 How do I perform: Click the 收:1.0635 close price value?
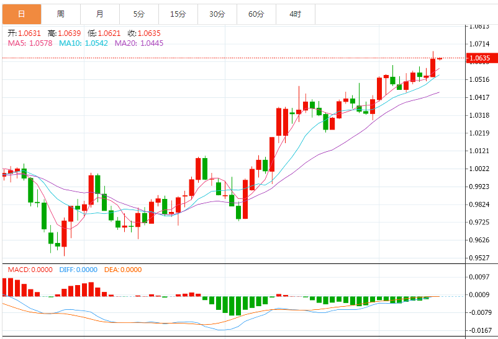click(x=144, y=33)
